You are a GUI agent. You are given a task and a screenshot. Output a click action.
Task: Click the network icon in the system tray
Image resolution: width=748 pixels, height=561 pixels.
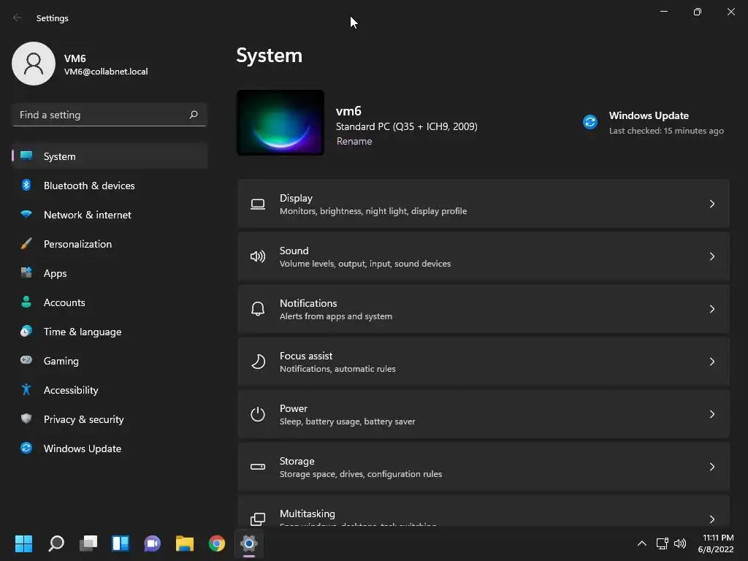tap(662, 543)
